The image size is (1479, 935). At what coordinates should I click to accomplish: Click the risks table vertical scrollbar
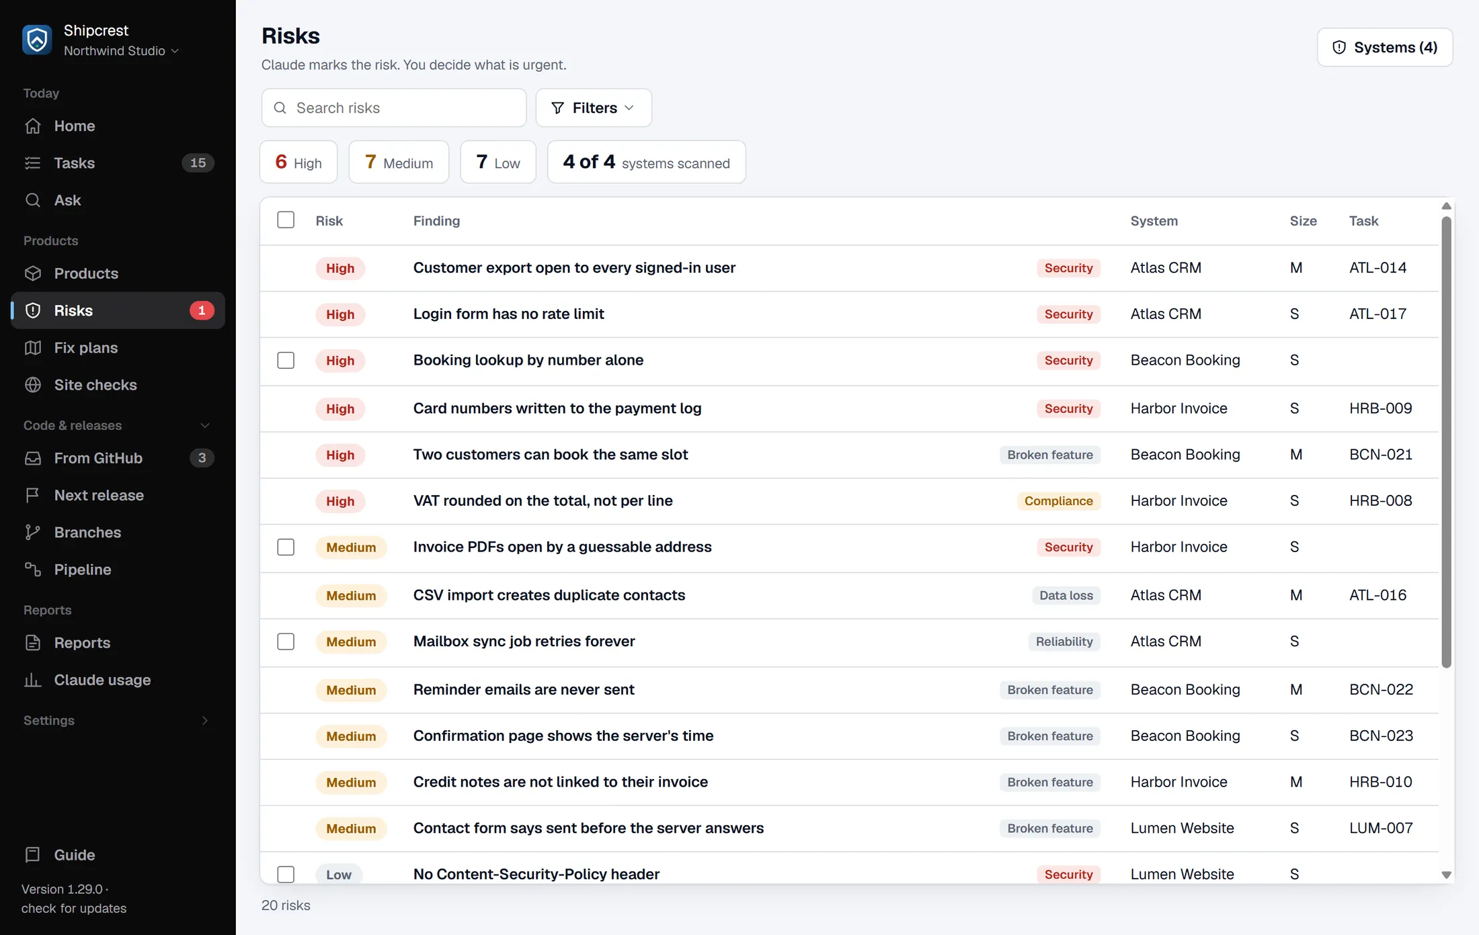click(x=1446, y=442)
